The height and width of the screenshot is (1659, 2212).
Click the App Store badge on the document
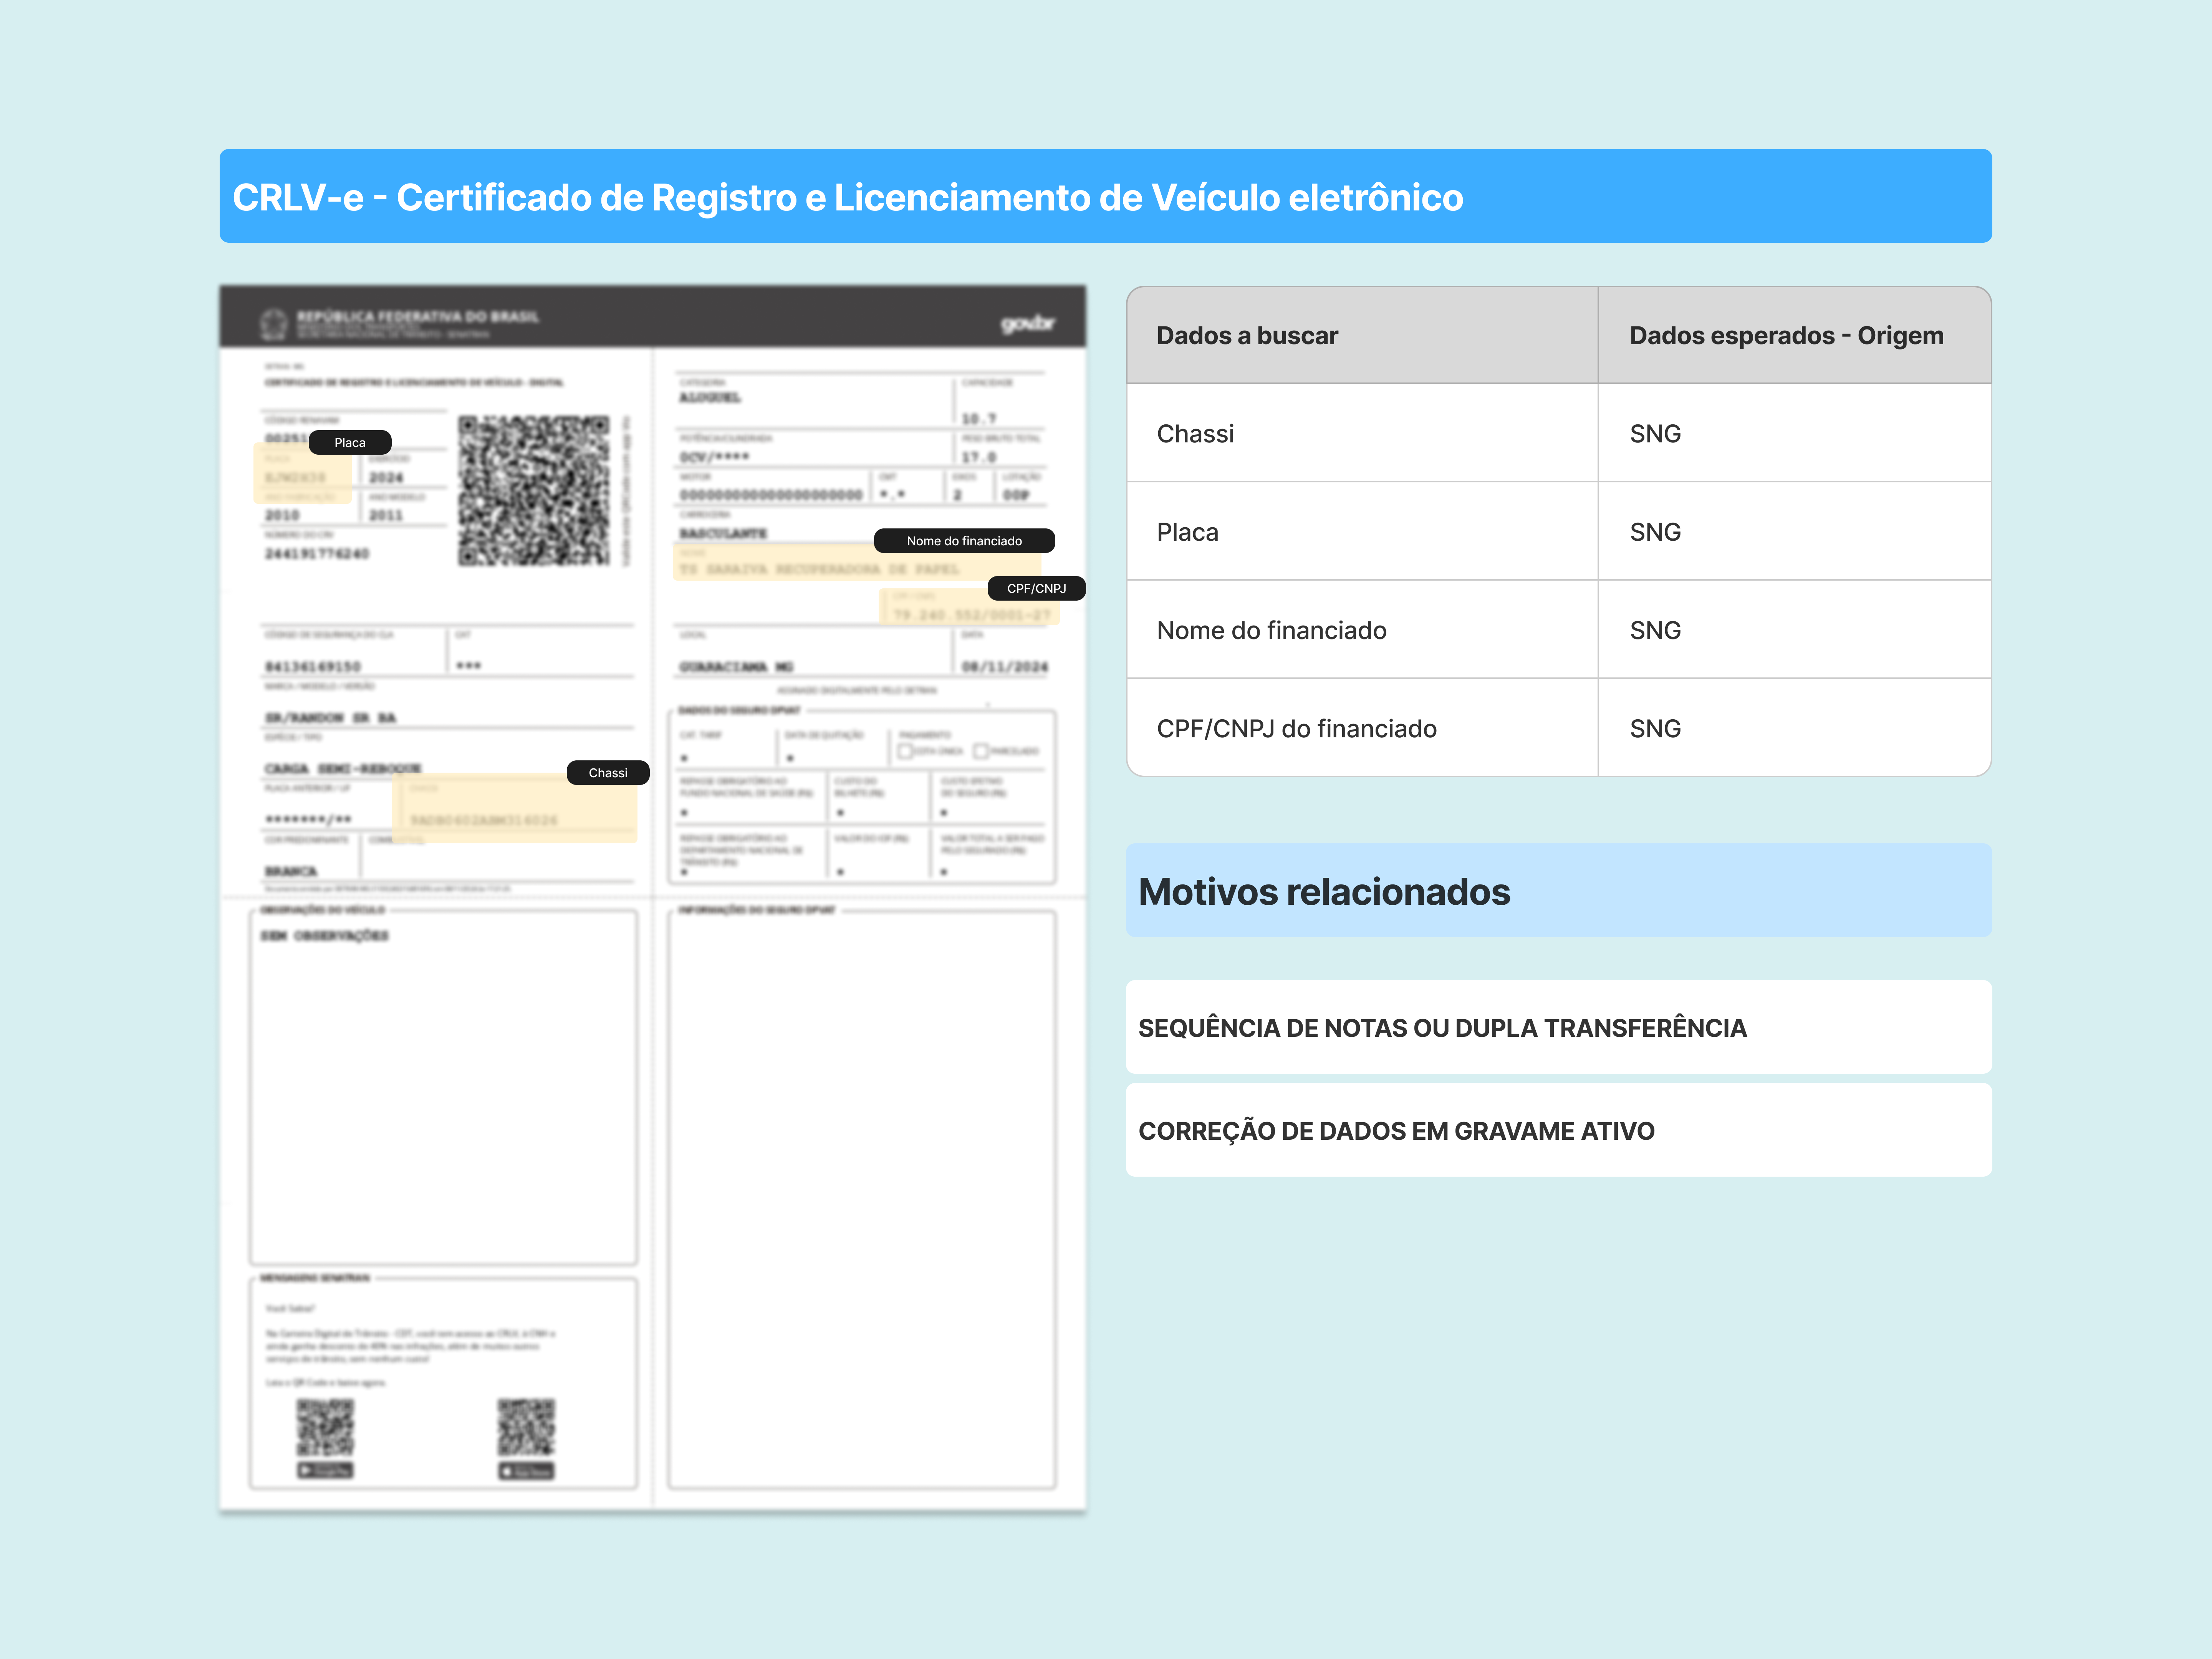[526, 1471]
